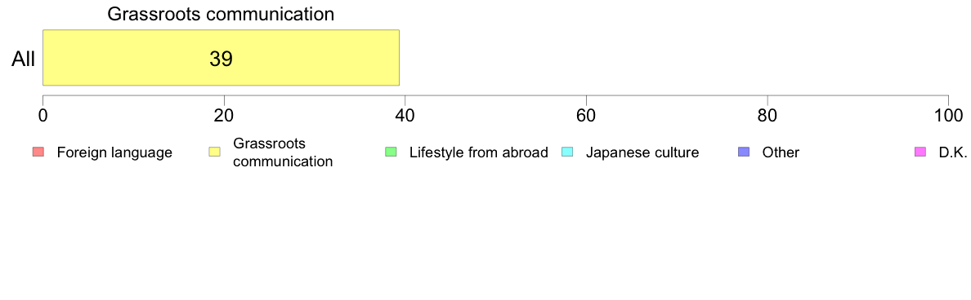971x300 pixels.
Task: Click the All row label
Action: coord(24,60)
